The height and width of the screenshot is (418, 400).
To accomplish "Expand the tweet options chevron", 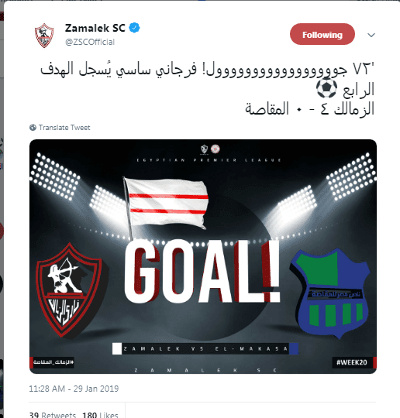I will point(371,35).
